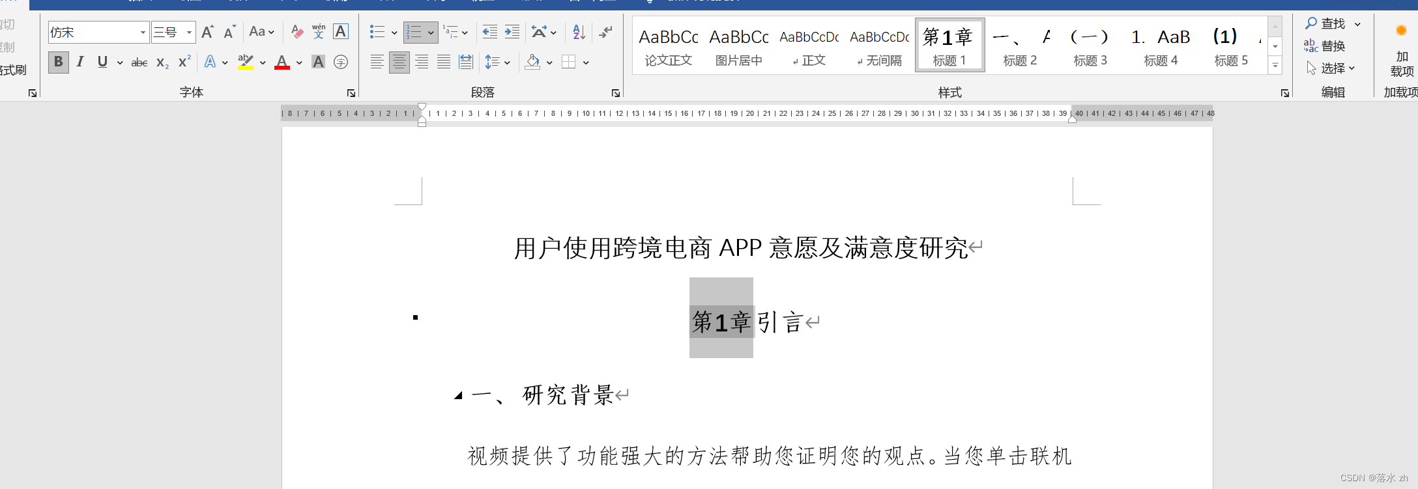This screenshot has height=489, width=1418.
Task: Apply text effects A icon
Action: 210,63
